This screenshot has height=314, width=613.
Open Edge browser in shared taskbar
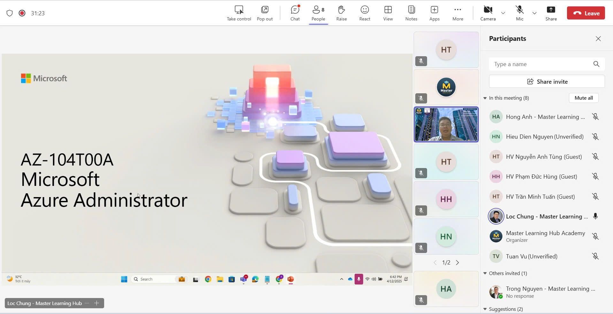coord(255,279)
